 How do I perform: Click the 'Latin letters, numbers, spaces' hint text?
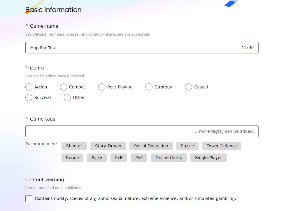88,34
